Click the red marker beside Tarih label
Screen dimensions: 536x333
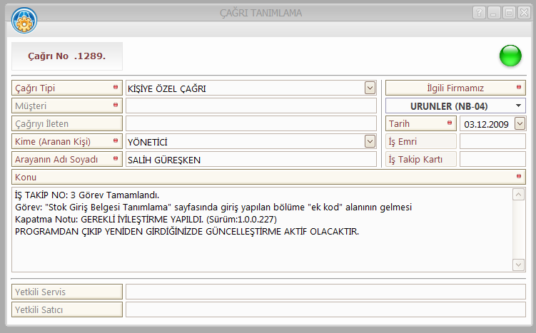pyautogui.click(x=450, y=123)
